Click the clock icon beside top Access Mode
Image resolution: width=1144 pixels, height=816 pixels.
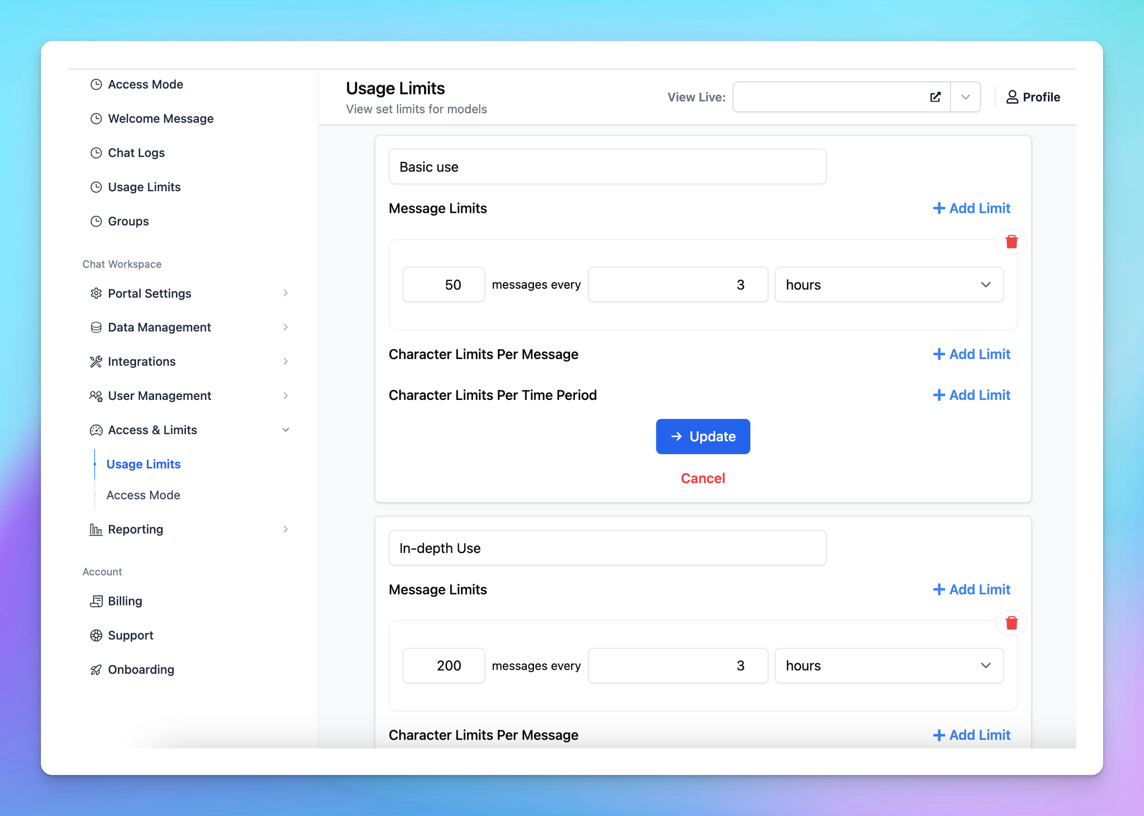[96, 84]
